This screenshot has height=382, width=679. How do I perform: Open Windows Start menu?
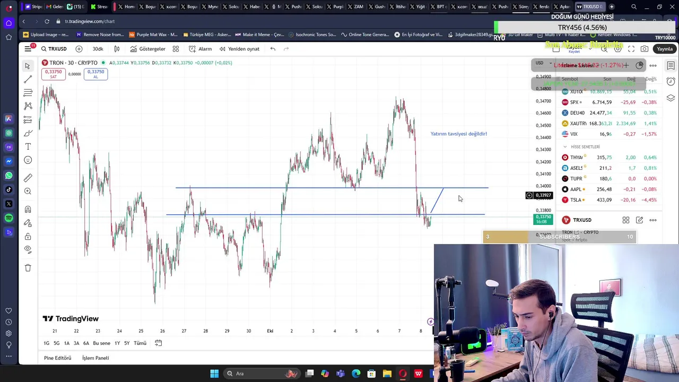point(214,374)
